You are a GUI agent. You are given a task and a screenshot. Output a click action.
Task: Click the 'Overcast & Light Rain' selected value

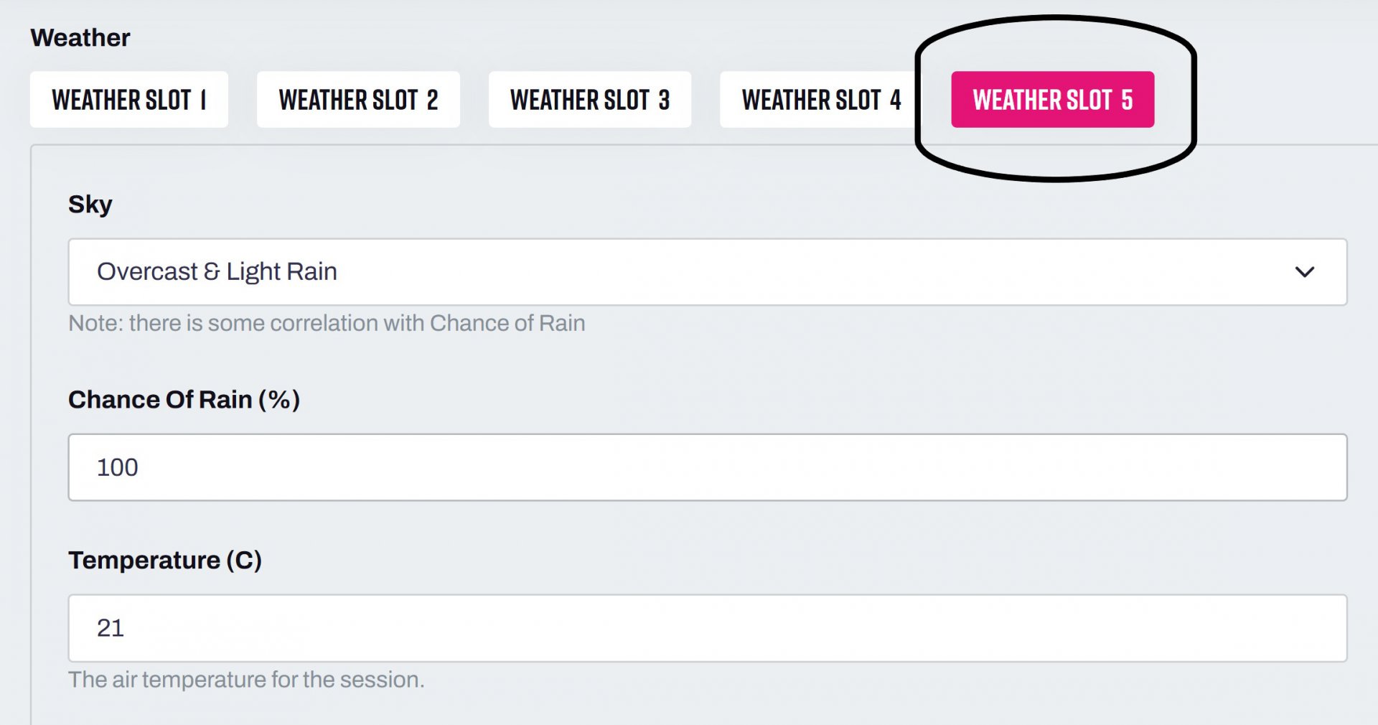(x=217, y=272)
